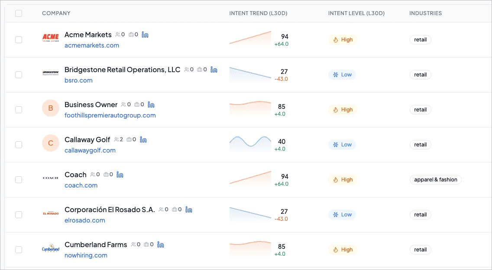492x270 pixels.
Task: Click retail tag in Corporación El Rosado row
Action: click(420, 215)
